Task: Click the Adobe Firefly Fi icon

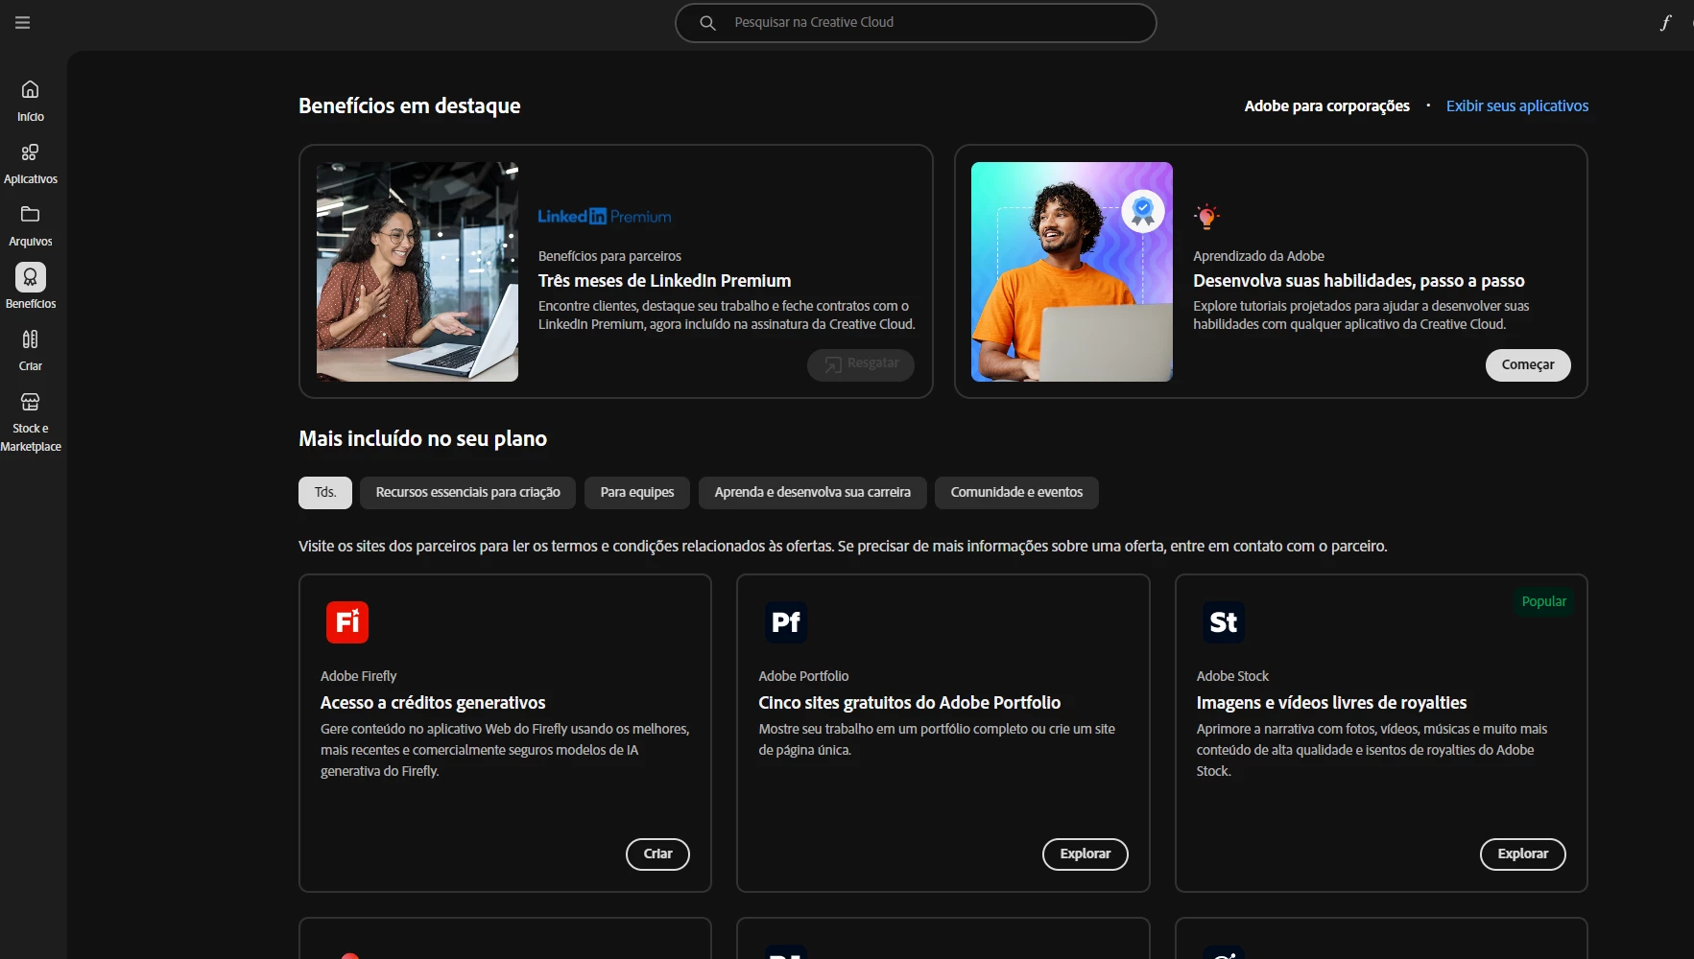Action: click(347, 622)
